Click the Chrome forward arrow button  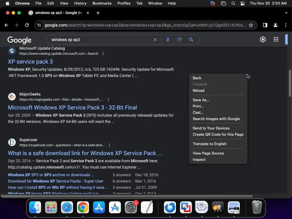tap(17, 25)
